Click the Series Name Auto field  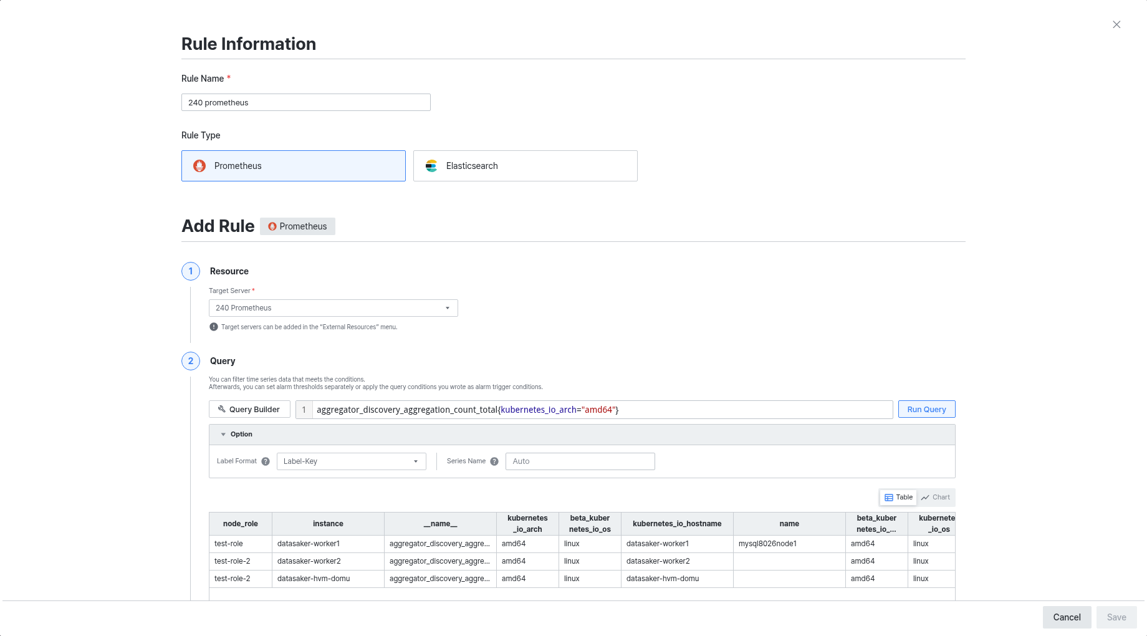580,461
